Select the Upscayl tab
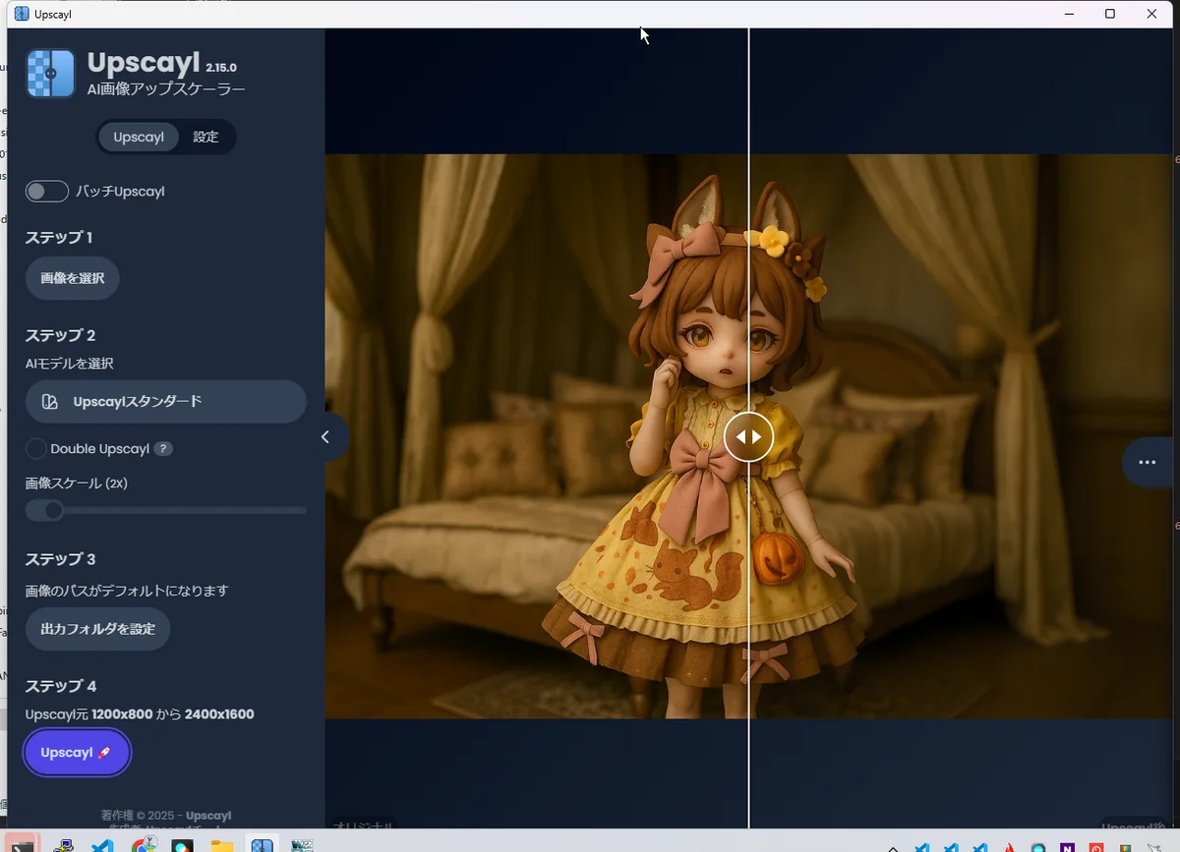This screenshot has height=852, width=1180. pyautogui.click(x=139, y=138)
